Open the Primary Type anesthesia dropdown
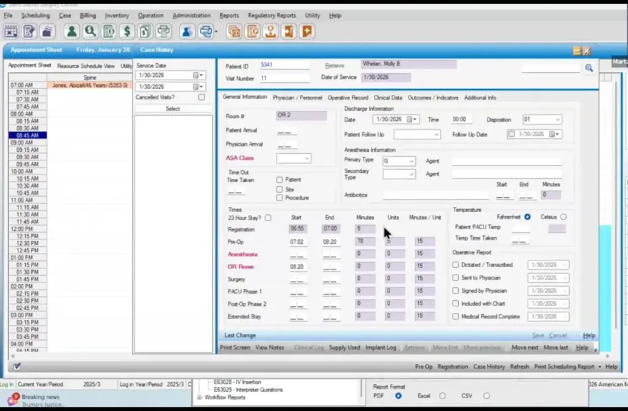This screenshot has height=411, width=628. tap(411, 161)
